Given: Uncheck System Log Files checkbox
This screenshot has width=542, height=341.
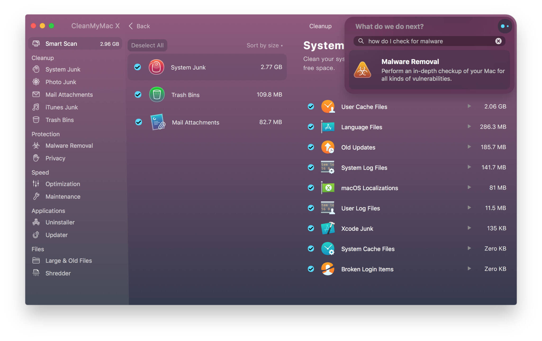Looking at the screenshot, I should tap(311, 168).
